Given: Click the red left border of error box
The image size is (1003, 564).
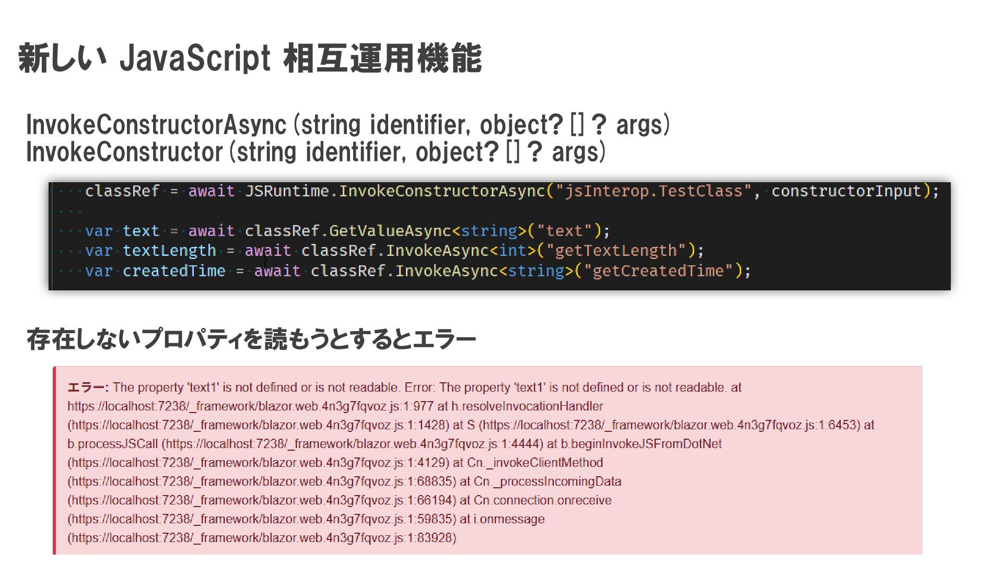Looking at the screenshot, I should 54,460.
